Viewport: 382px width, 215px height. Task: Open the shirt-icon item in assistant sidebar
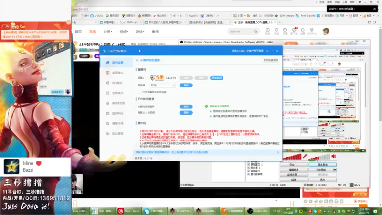[117, 123]
